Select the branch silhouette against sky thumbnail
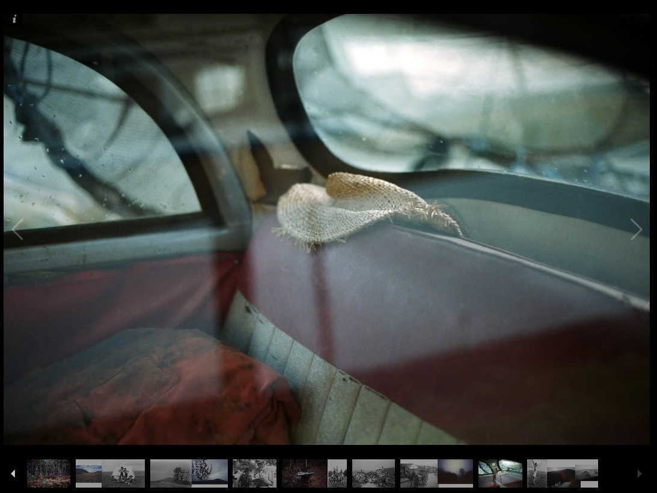 tap(210, 473)
